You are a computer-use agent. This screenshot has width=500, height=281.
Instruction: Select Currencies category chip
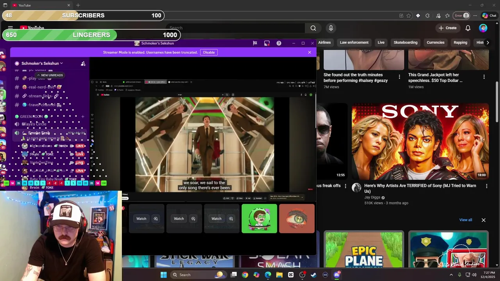pos(436,43)
